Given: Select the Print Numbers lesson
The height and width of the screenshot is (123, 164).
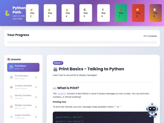Looking at the screenshot, I should coord(23,77).
